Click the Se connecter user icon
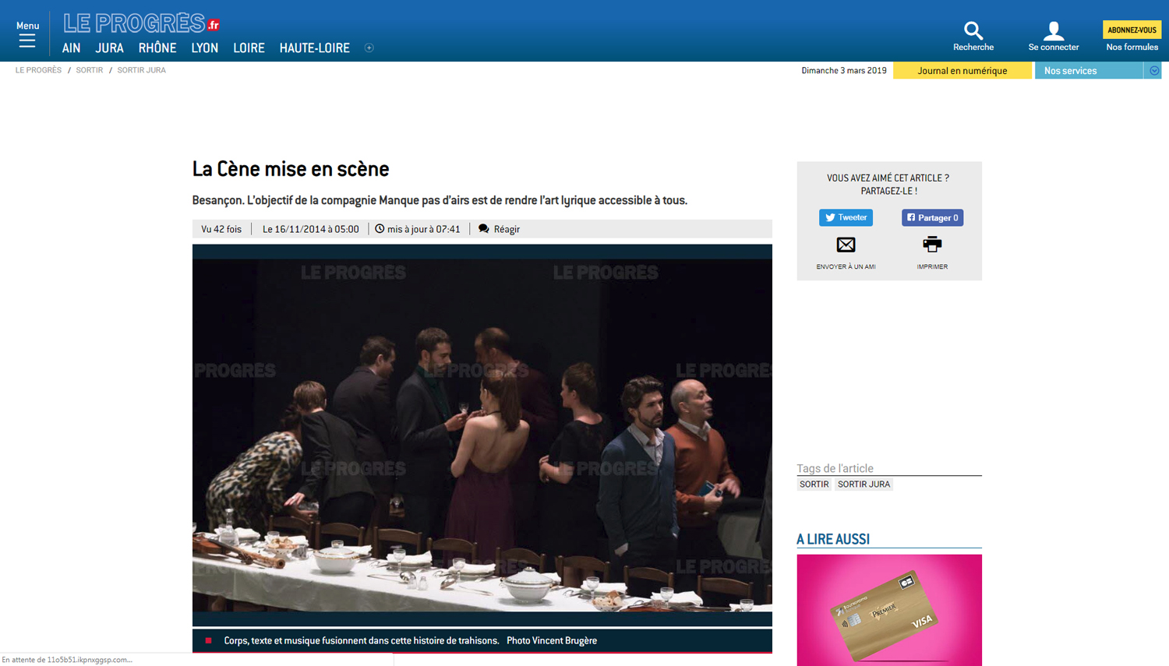 1053,30
